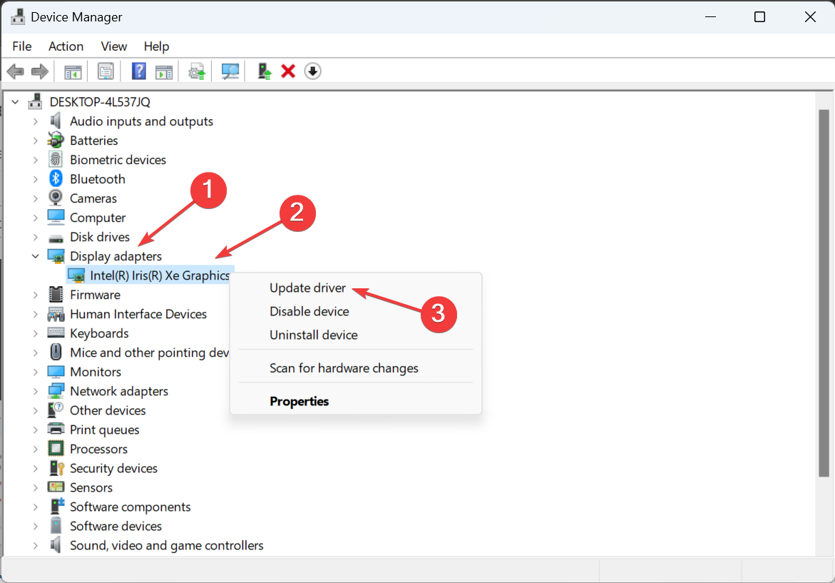
Task: Expand the Software devices chevron
Action: tap(35, 525)
